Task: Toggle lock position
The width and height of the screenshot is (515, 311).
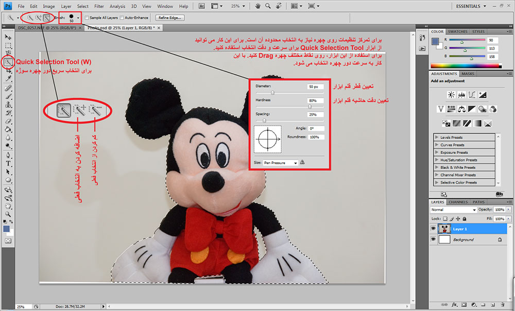Action: [x=458, y=219]
